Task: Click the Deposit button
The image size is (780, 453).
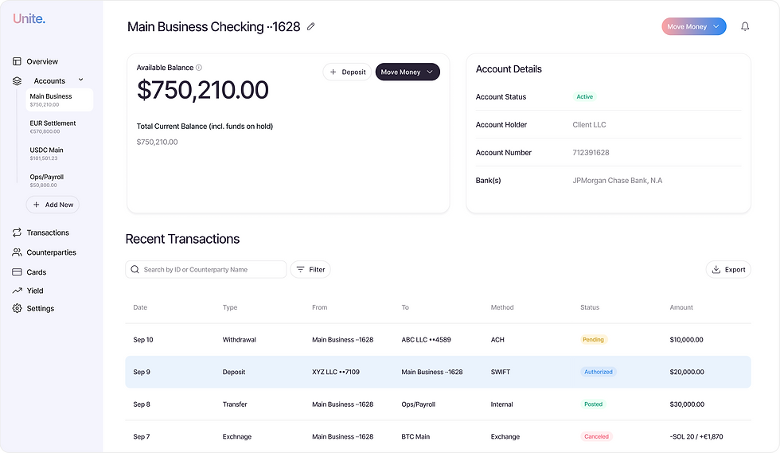Action: click(347, 72)
